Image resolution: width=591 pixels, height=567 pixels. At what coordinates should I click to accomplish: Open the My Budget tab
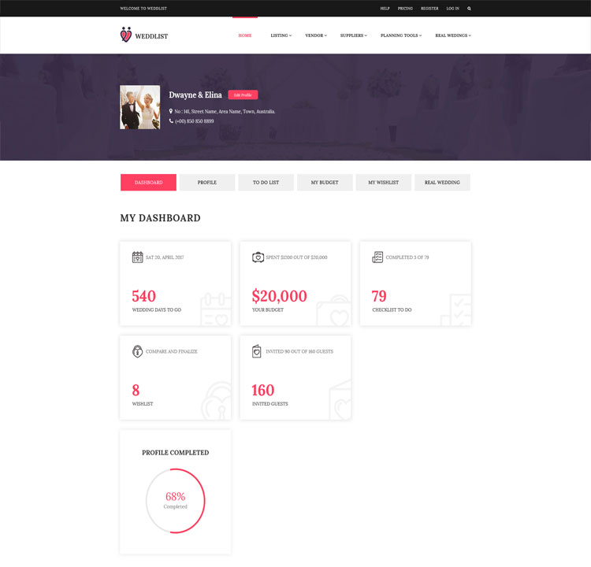325,183
